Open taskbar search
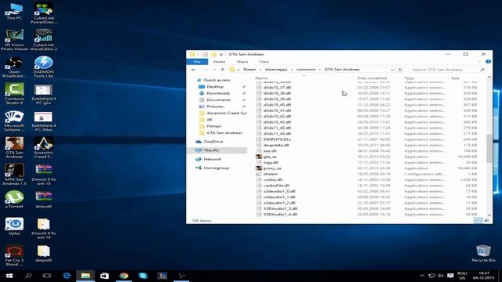Screen dimensions: 502x282 tap(28, 276)
